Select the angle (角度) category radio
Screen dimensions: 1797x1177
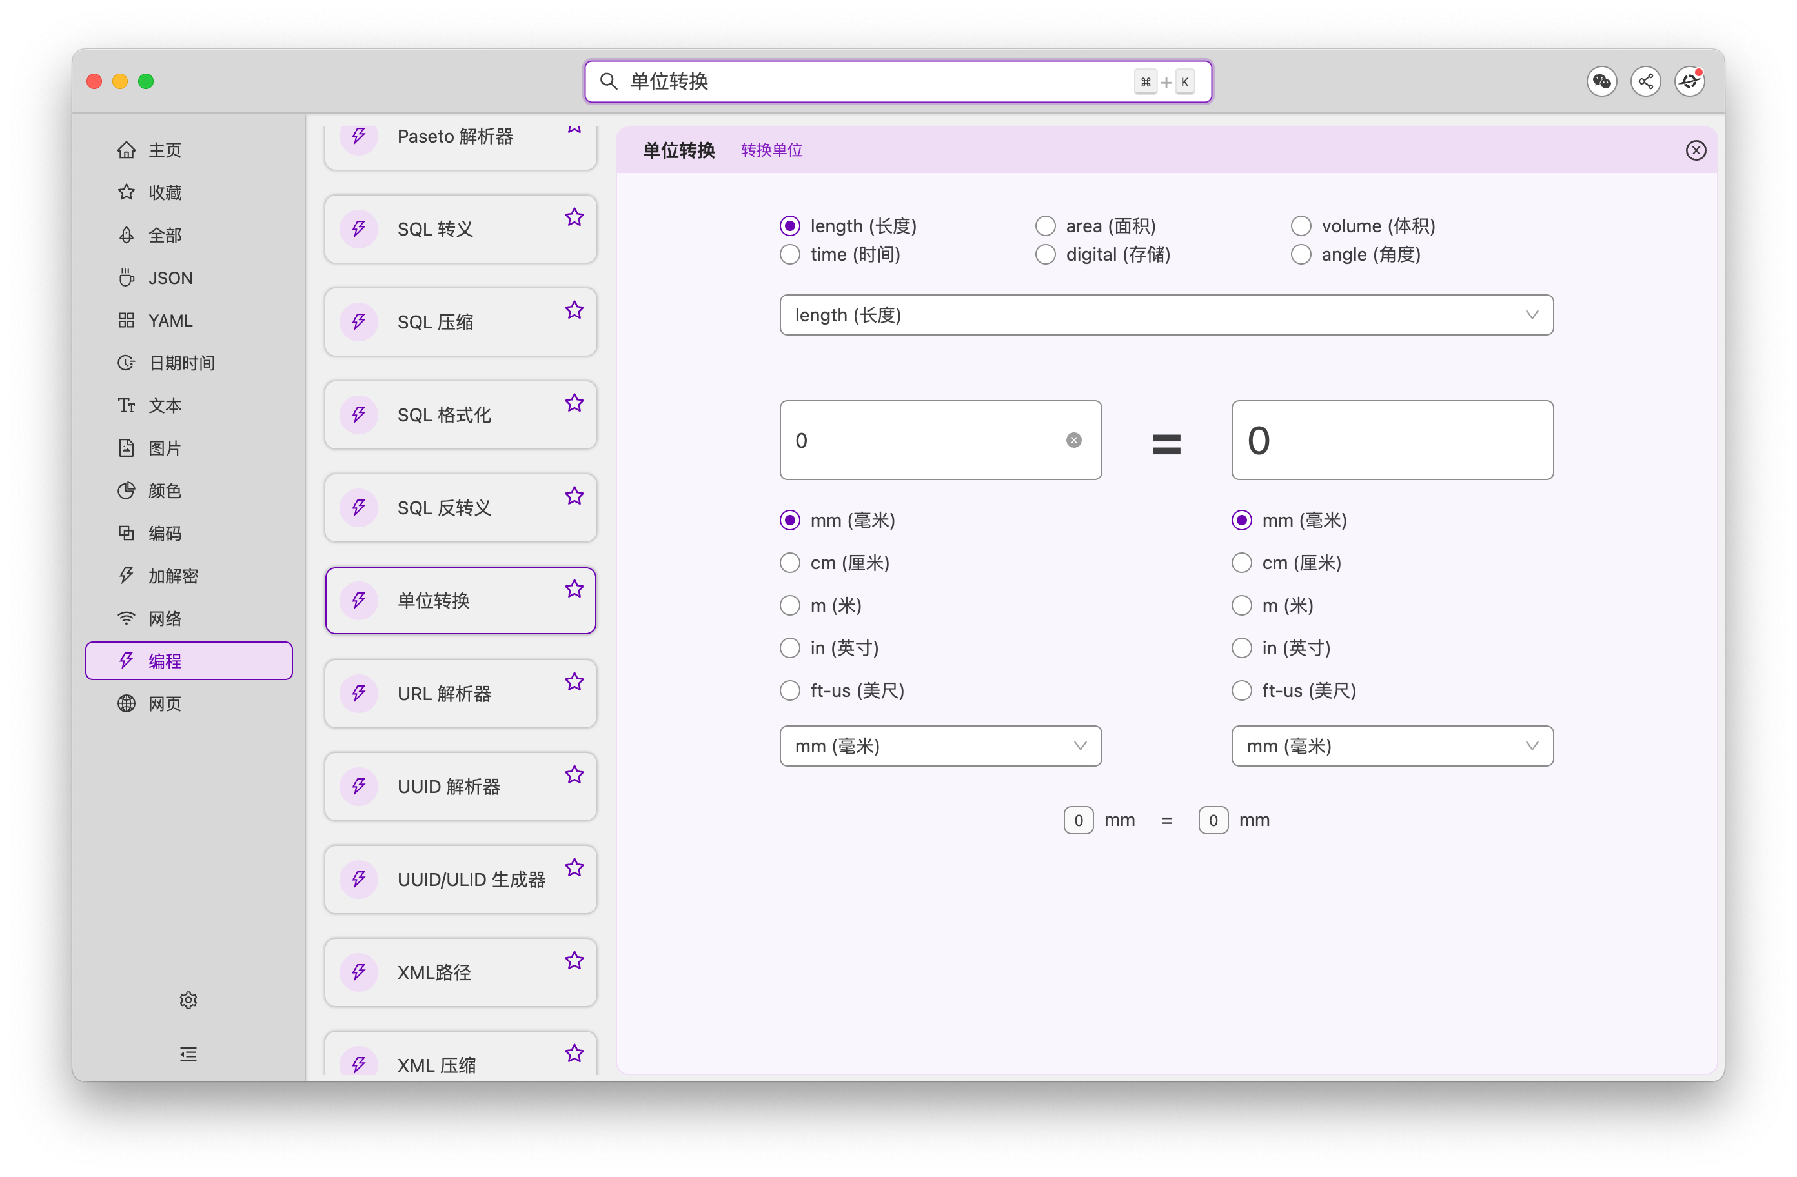[1301, 254]
